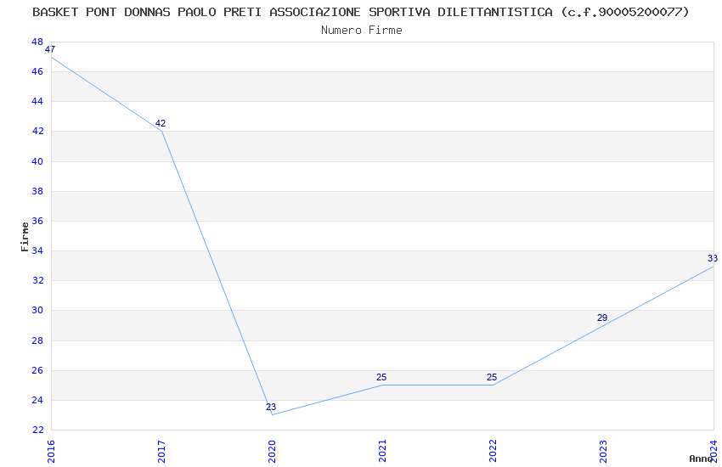Click y-axis tick value 32
Screen dimensions: 722x467
click(37, 280)
